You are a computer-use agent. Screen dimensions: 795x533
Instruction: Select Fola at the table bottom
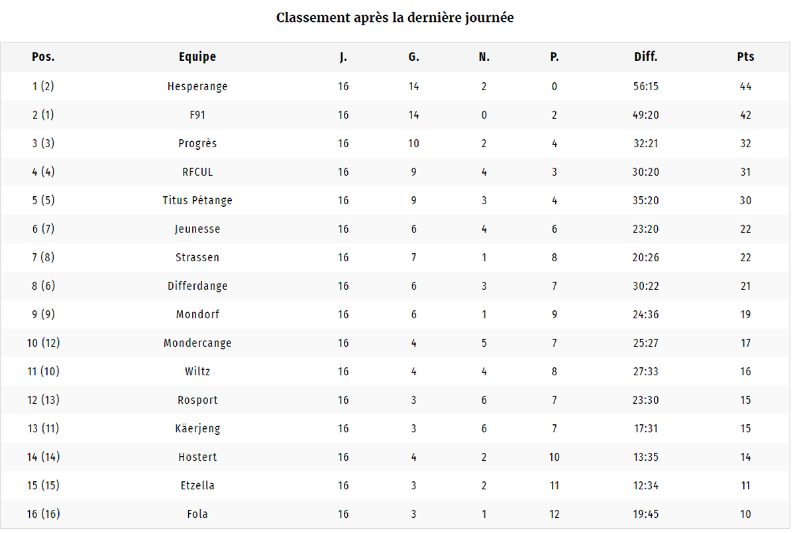click(197, 514)
